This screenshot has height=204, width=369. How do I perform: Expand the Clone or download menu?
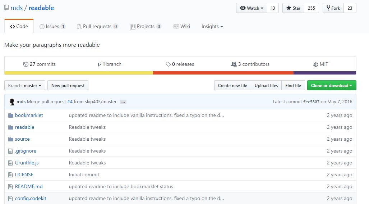(x=332, y=86)
